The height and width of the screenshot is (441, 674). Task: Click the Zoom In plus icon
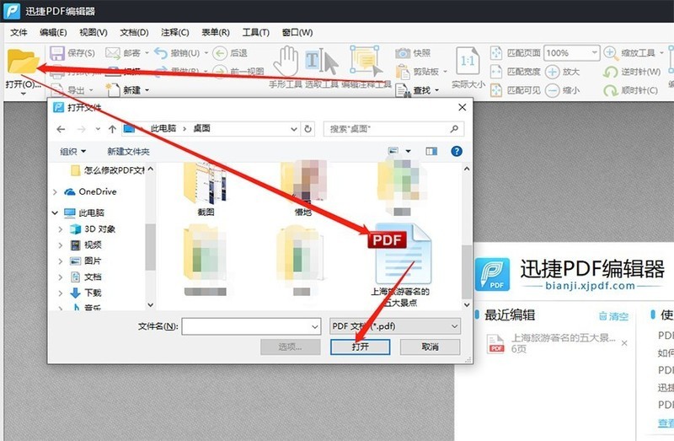pyautogui.click(x=552, y=72)
